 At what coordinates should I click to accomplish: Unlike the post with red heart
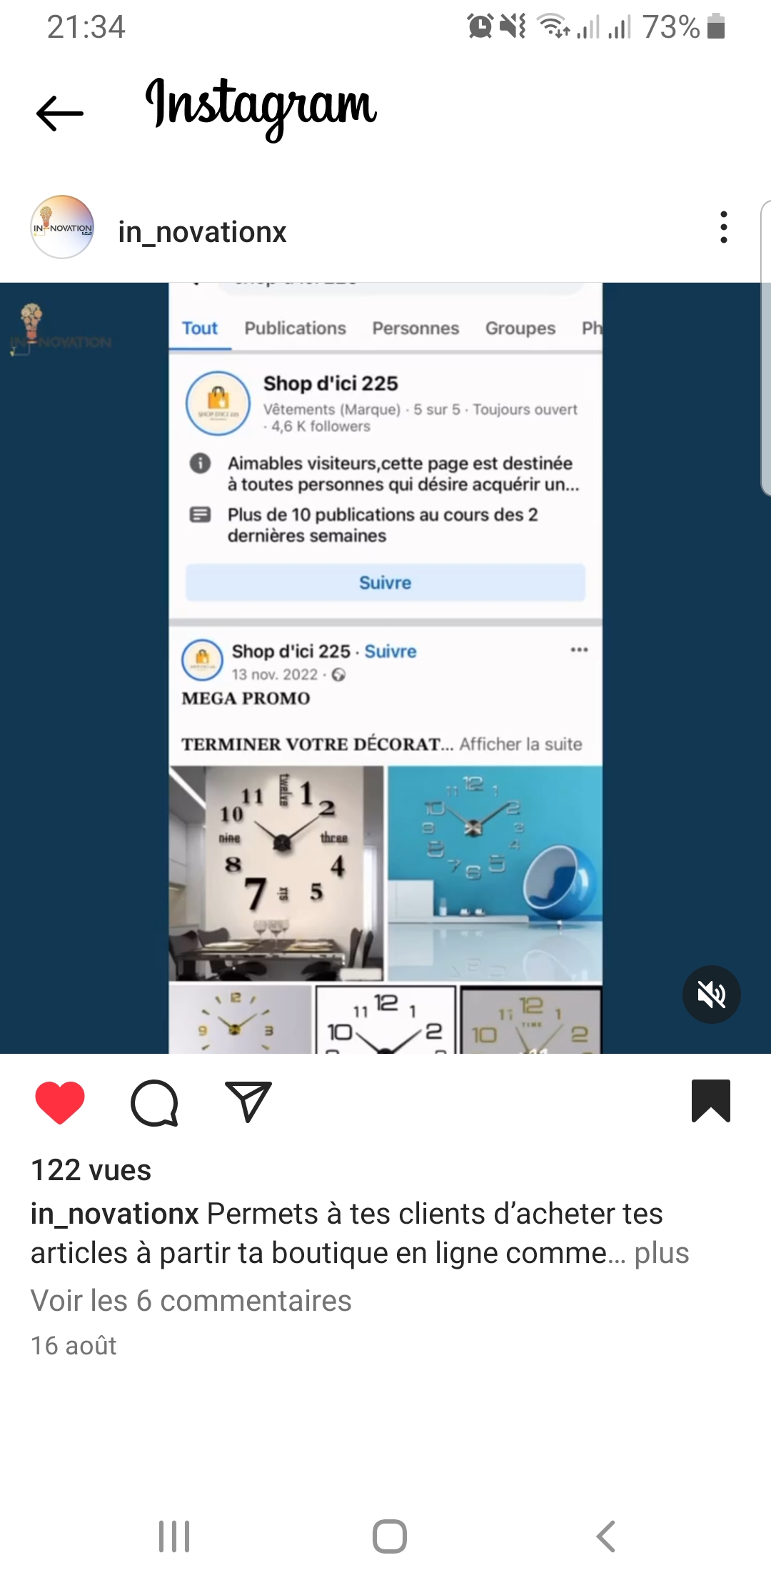(x=60, y=1102)
